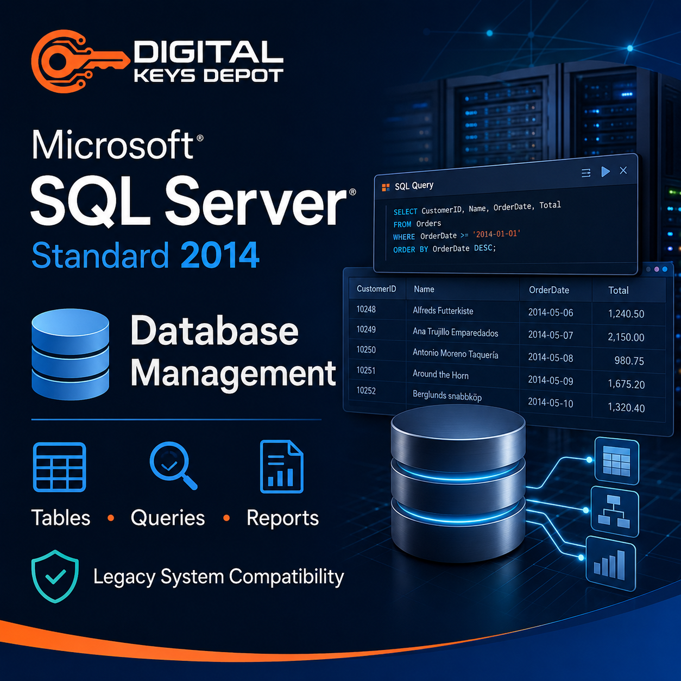This screenshot has height=681, width=681.
Task: Click the date 2014-05-06
Action: 551,313
